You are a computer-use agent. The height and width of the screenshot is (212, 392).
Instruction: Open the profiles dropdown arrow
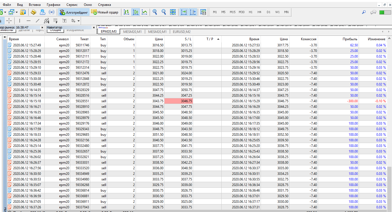pyautogui.click(x=17, y=12)
